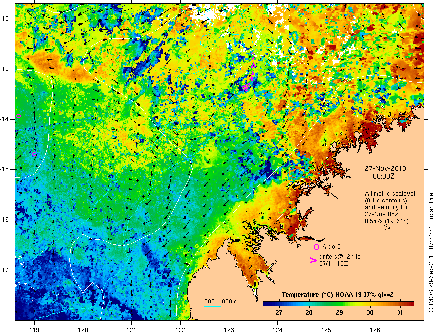Screen dimensions: 434x335
Task: Click the IMOS copyright timestamp text
Action: [x=431, y=253]
